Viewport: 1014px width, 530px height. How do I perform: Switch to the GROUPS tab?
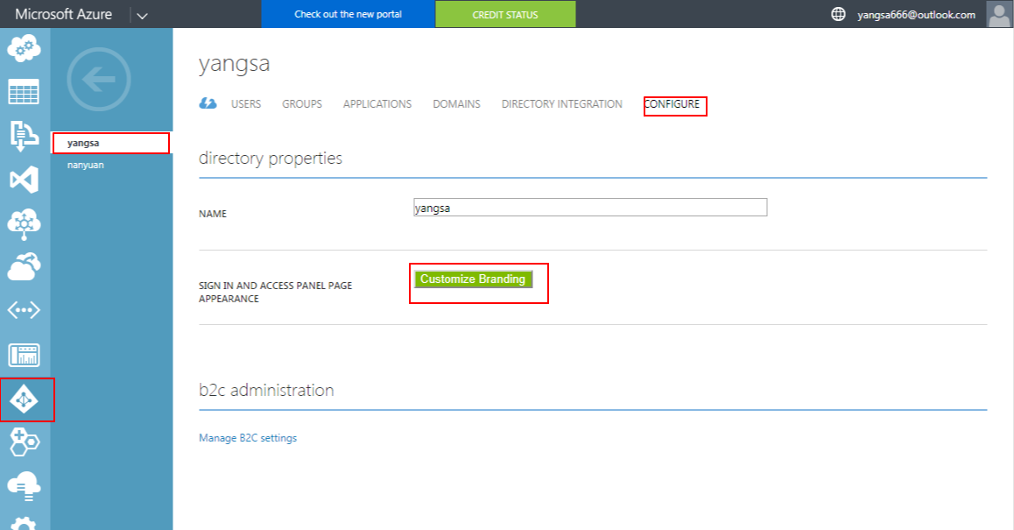pyautogui.click(x=302, y=103)
